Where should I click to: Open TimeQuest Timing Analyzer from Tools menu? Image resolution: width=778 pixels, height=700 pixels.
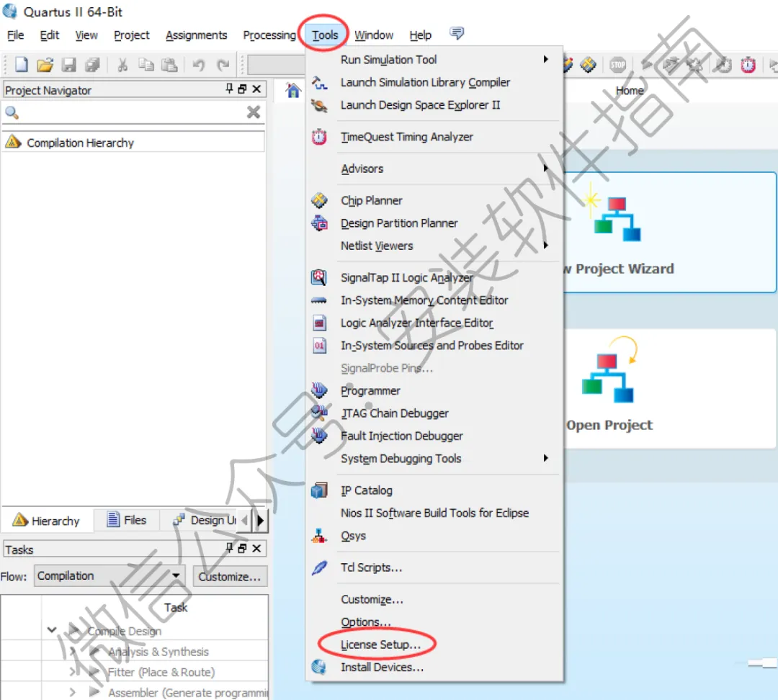click(x=434, y=137)
